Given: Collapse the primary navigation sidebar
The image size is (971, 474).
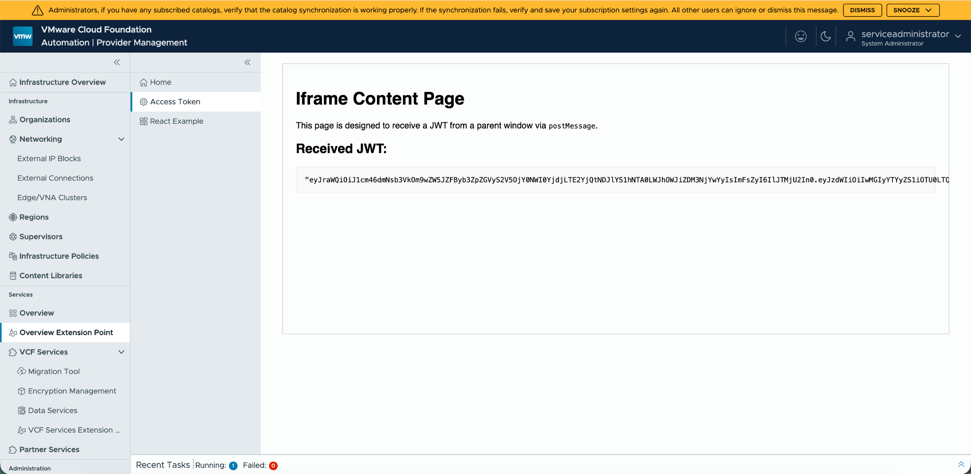Looking at the screenshot, I should point(117,62).
